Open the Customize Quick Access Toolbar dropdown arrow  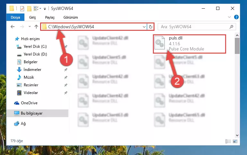tap(45, 9)
